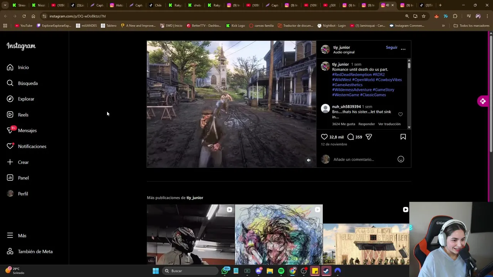
Task: Open the tab search dropdown arrow
Action: coord(5,5)
